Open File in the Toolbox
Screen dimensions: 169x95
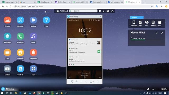click(x=140, y=23)
